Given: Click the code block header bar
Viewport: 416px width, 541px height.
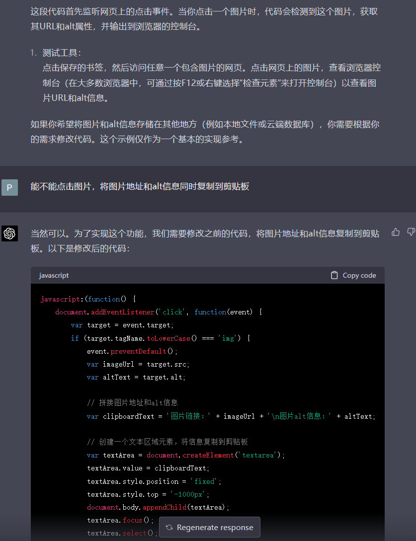Looking at the screenshot, I should 207,275.
